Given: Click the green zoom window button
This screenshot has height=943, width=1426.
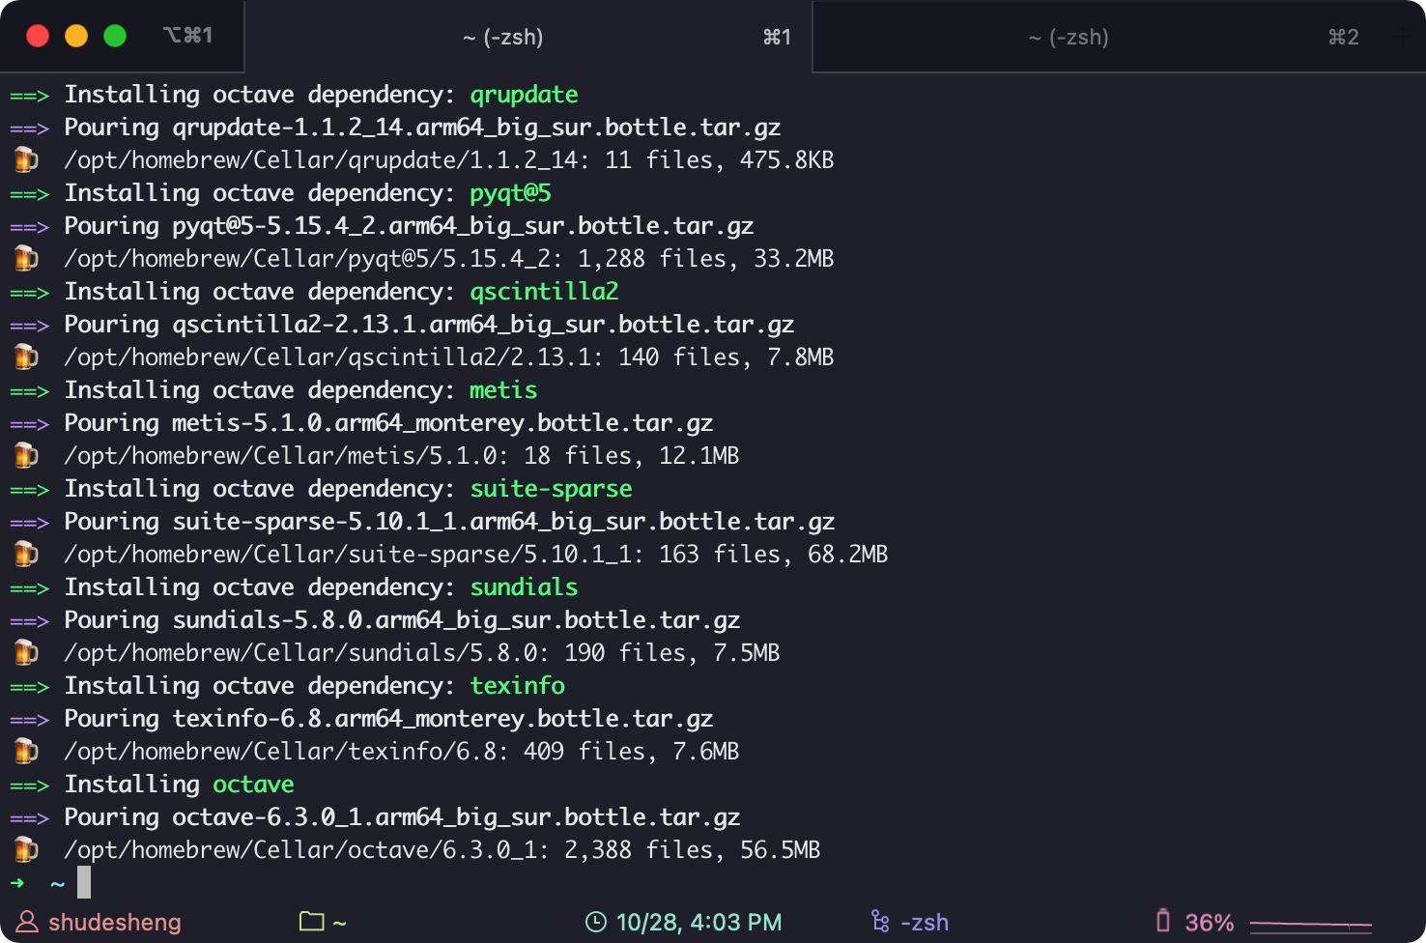Looking at the screenshot, I should click(x=115, y=36).
